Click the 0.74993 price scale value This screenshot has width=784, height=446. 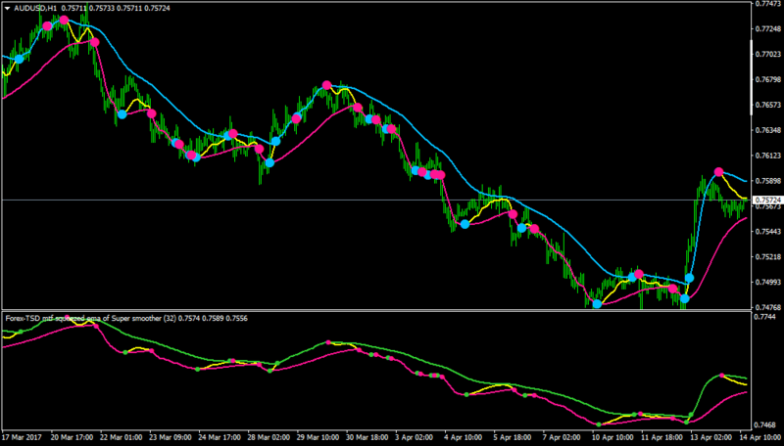[768, 283]
